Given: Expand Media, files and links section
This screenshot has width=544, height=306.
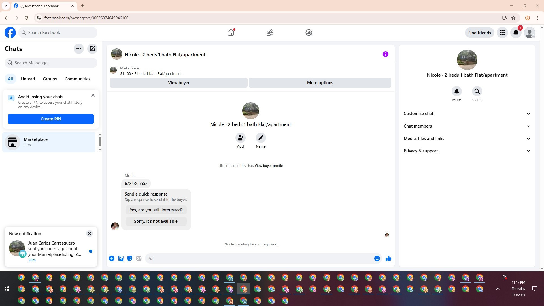Looking at the screenshot, I should point(467,139).
